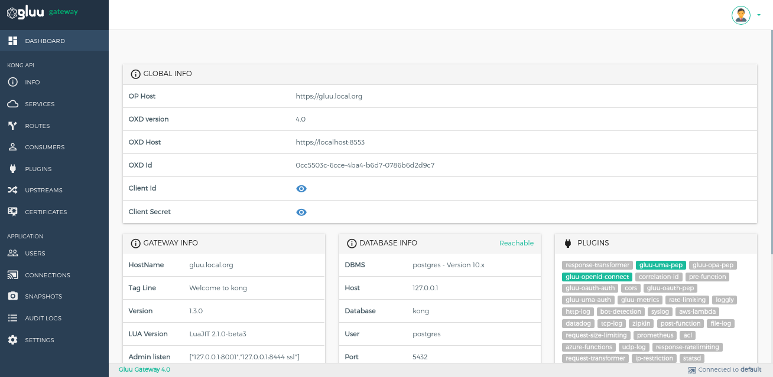Click the OP Host value https://gluu.local.org
773x377 pixels.
click(329, 96)
